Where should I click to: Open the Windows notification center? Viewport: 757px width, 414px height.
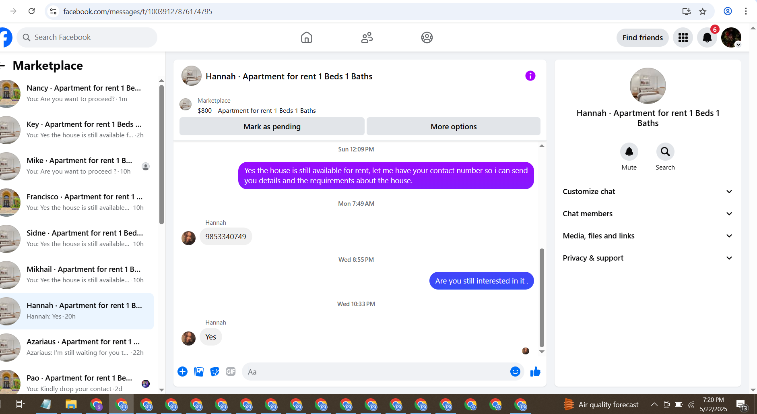coord(742,404)
